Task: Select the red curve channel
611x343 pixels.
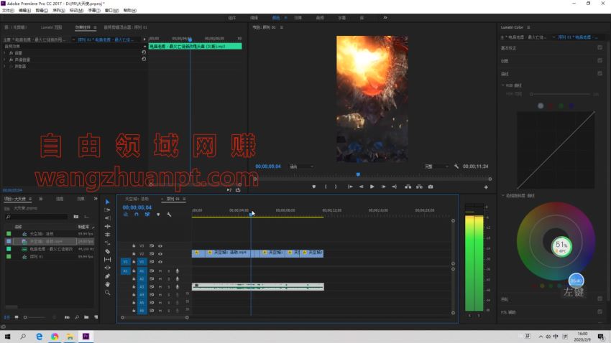Action: tap(551, 105)
